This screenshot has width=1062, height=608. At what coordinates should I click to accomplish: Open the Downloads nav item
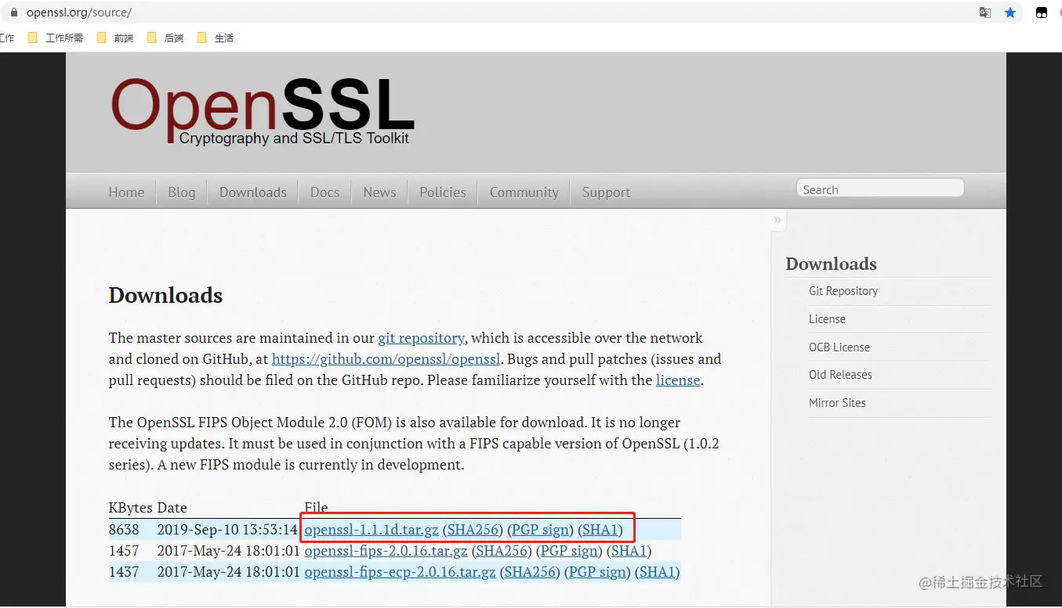tap(253, 192)
